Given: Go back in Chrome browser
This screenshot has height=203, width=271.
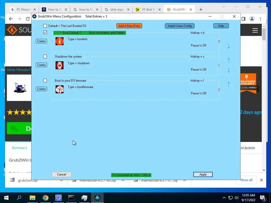Looking at the screenshot, I should [x=11, y=19].
